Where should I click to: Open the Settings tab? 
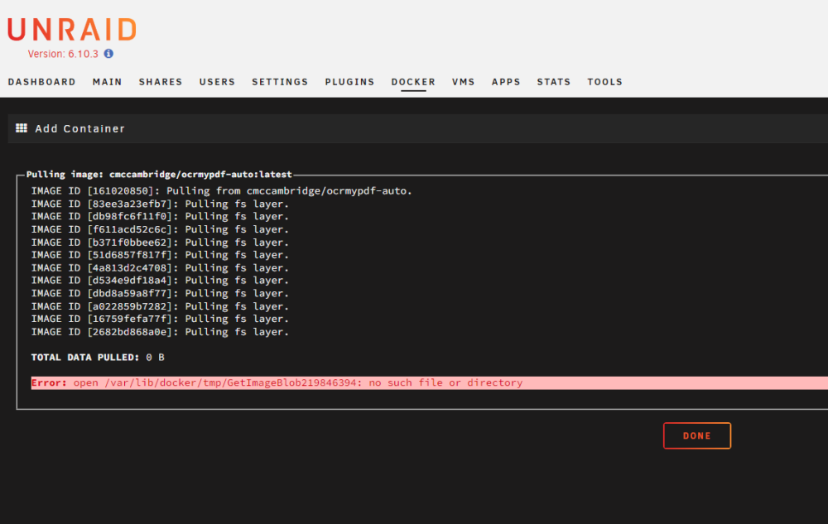tap(280, 82)
